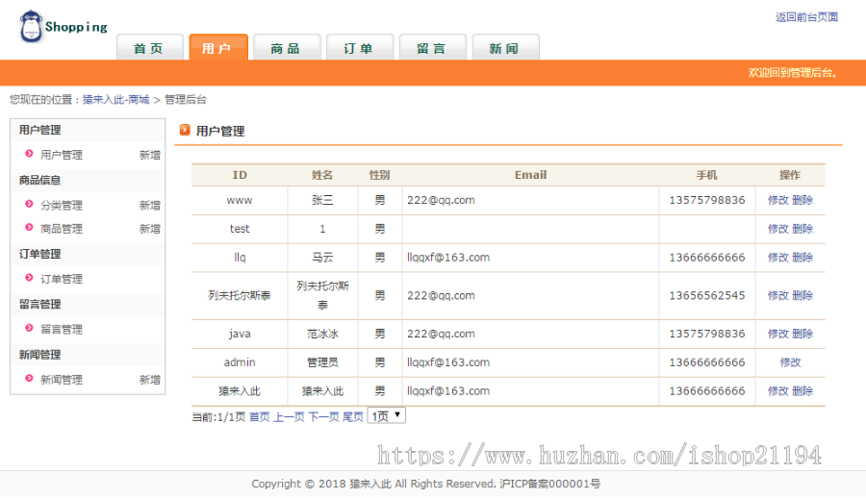Click the ID column header

(x=240, y=175)
